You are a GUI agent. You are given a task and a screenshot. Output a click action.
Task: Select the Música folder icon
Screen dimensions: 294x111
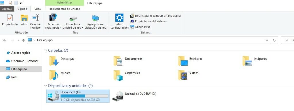[x=54, y=75]
